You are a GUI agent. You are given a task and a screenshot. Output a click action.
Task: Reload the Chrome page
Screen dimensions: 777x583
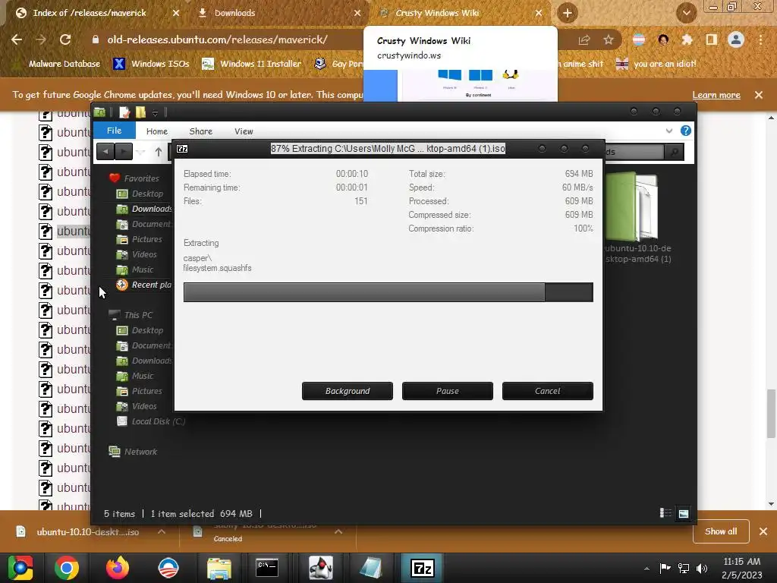(65, 39)
